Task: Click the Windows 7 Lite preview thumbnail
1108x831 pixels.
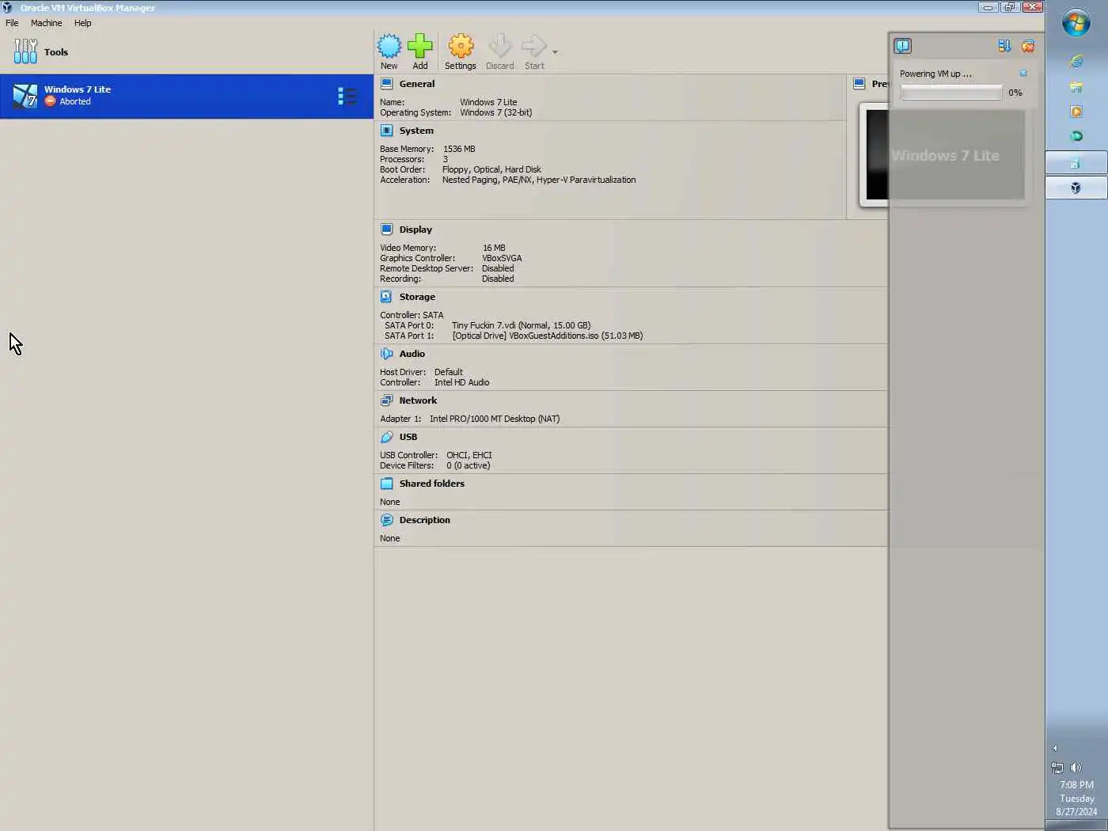Action: tap(946, 155)
